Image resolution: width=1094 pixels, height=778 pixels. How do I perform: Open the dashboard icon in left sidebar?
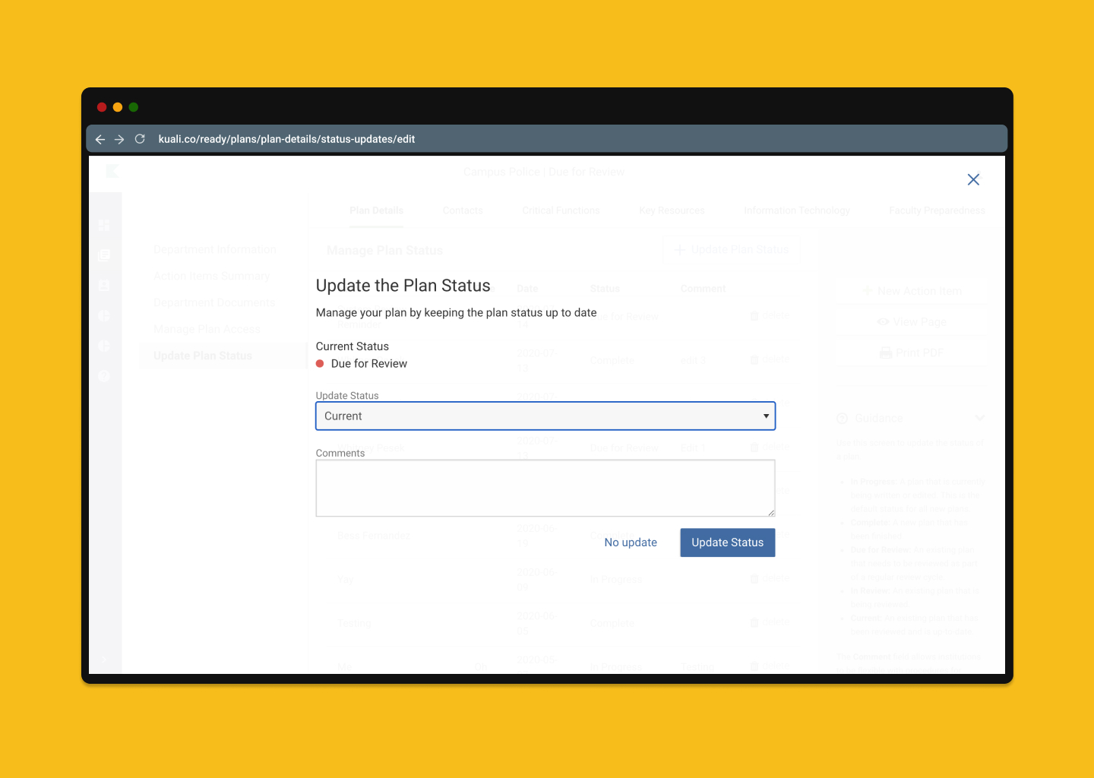(105, 226)
